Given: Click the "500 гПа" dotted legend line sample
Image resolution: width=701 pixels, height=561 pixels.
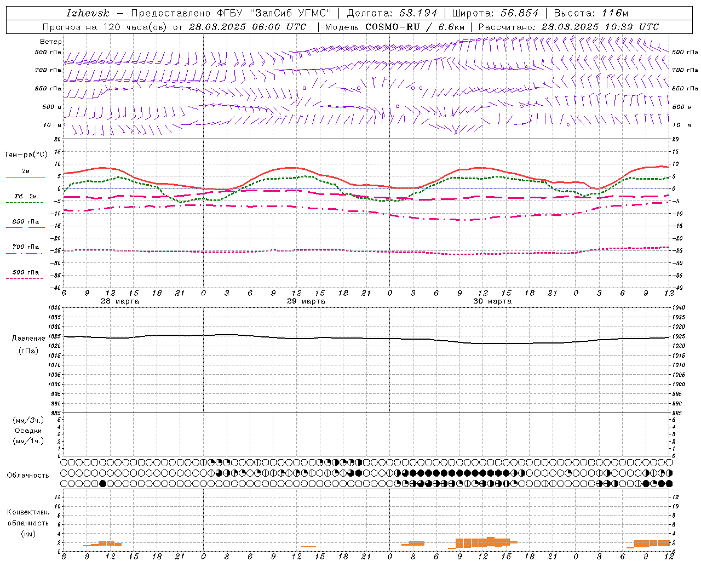Looking at the screenshot, I should click(24, 278).
